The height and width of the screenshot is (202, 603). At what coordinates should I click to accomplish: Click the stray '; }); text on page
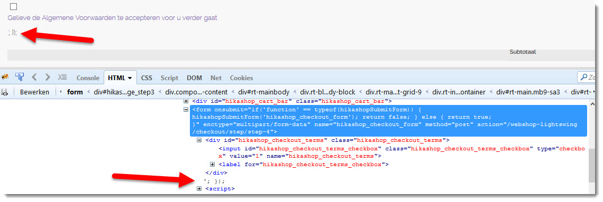coord(12,33)
